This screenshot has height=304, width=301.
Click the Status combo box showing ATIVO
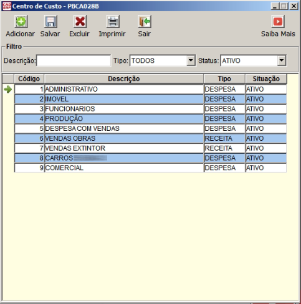tap(254, 60)
